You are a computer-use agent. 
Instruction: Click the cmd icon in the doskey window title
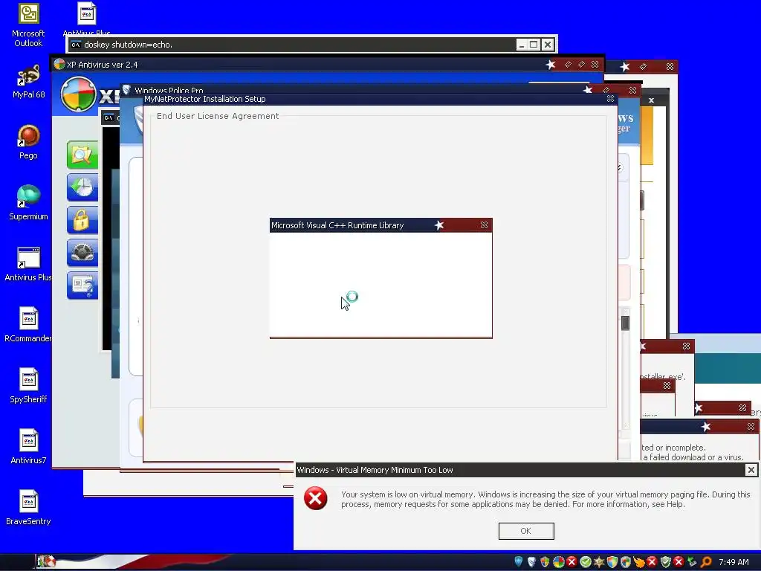pos(76,45)
